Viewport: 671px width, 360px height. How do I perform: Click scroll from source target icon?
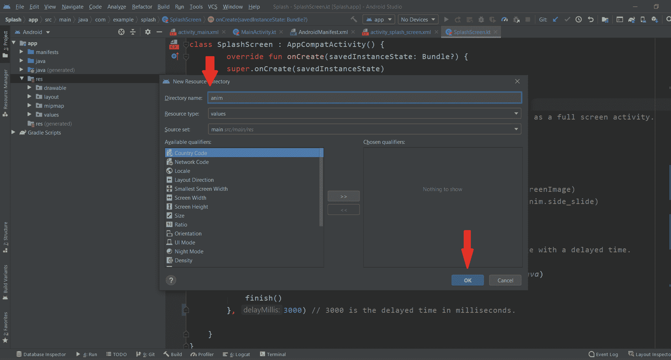pos(121,32)
